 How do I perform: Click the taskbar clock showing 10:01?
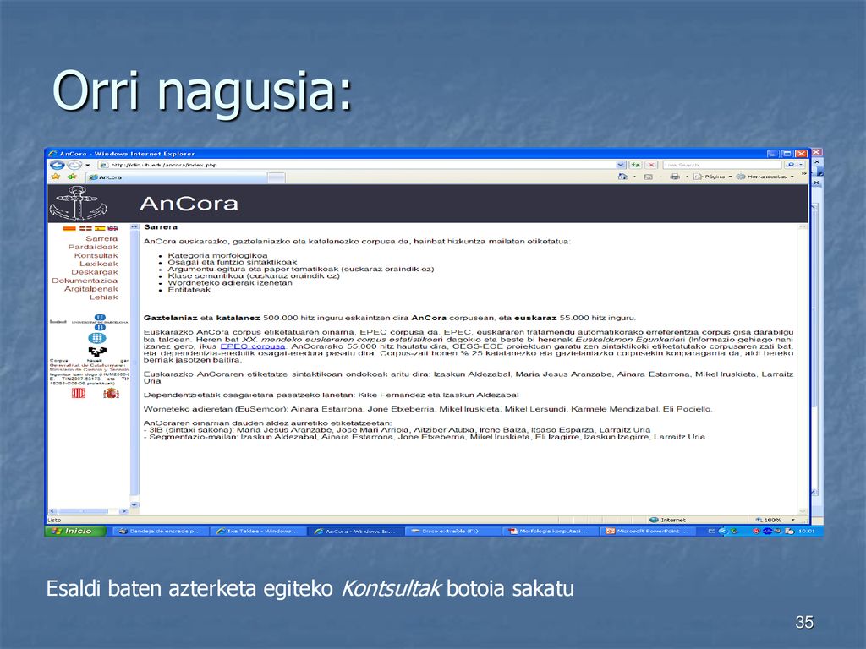pyautogui.click(x=807, y=531)
